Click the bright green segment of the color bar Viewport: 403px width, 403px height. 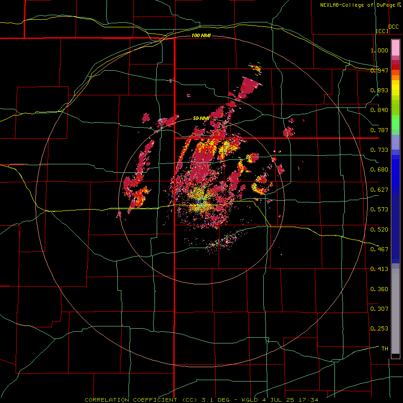(x=395, y=122)
